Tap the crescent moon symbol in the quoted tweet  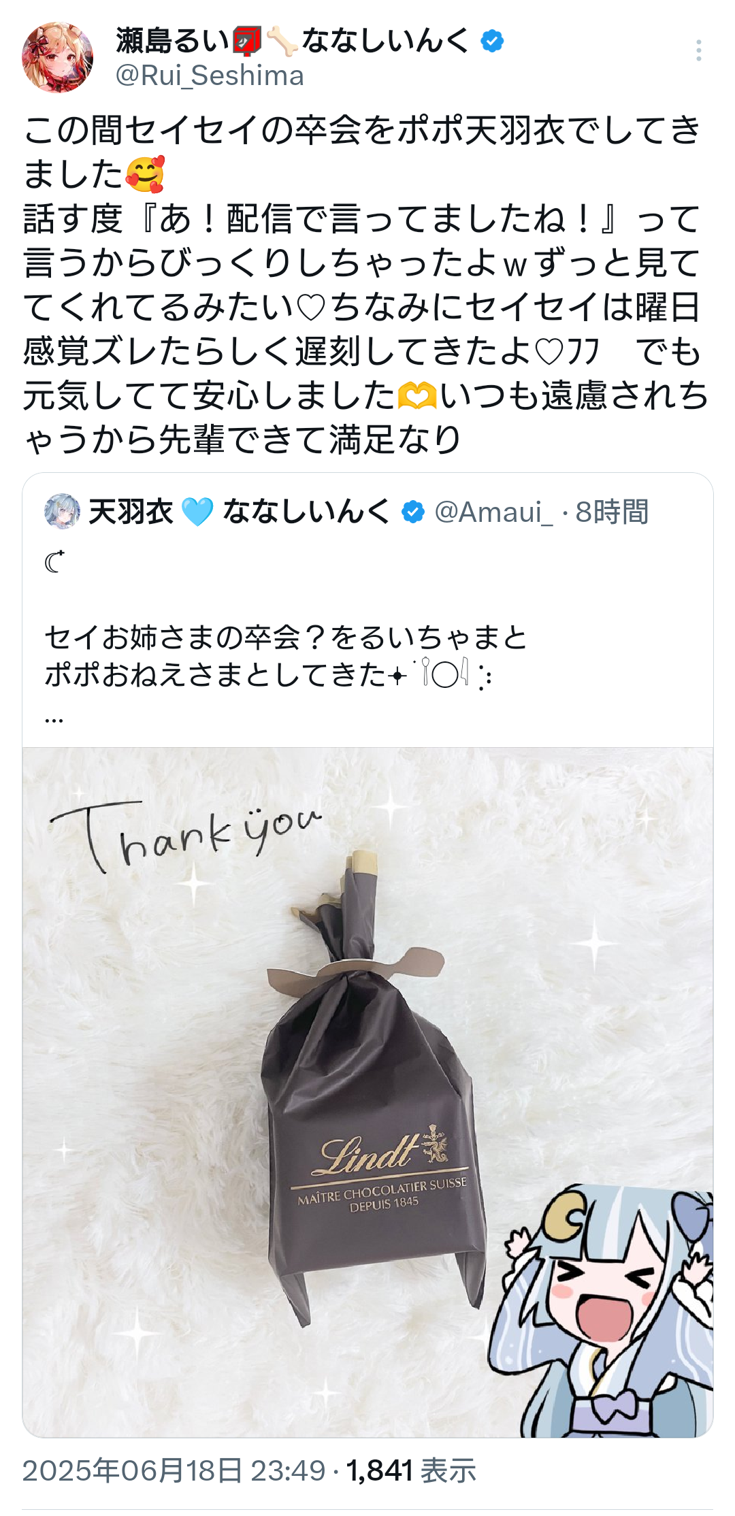(x=54, y=561)
